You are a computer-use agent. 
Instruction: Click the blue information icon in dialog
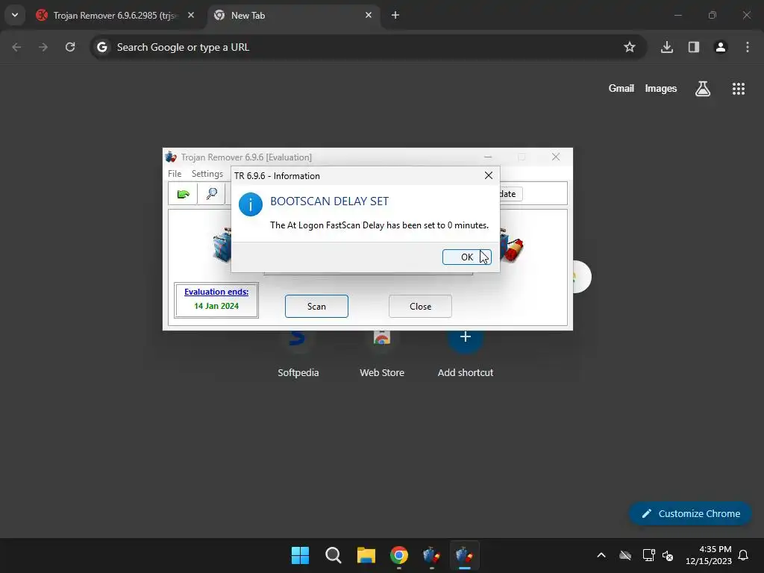(x=251, y=204)
